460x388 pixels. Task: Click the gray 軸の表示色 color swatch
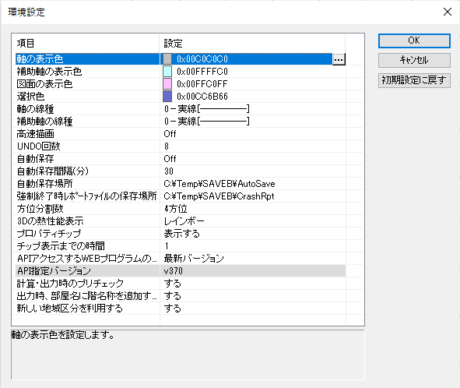167,59
